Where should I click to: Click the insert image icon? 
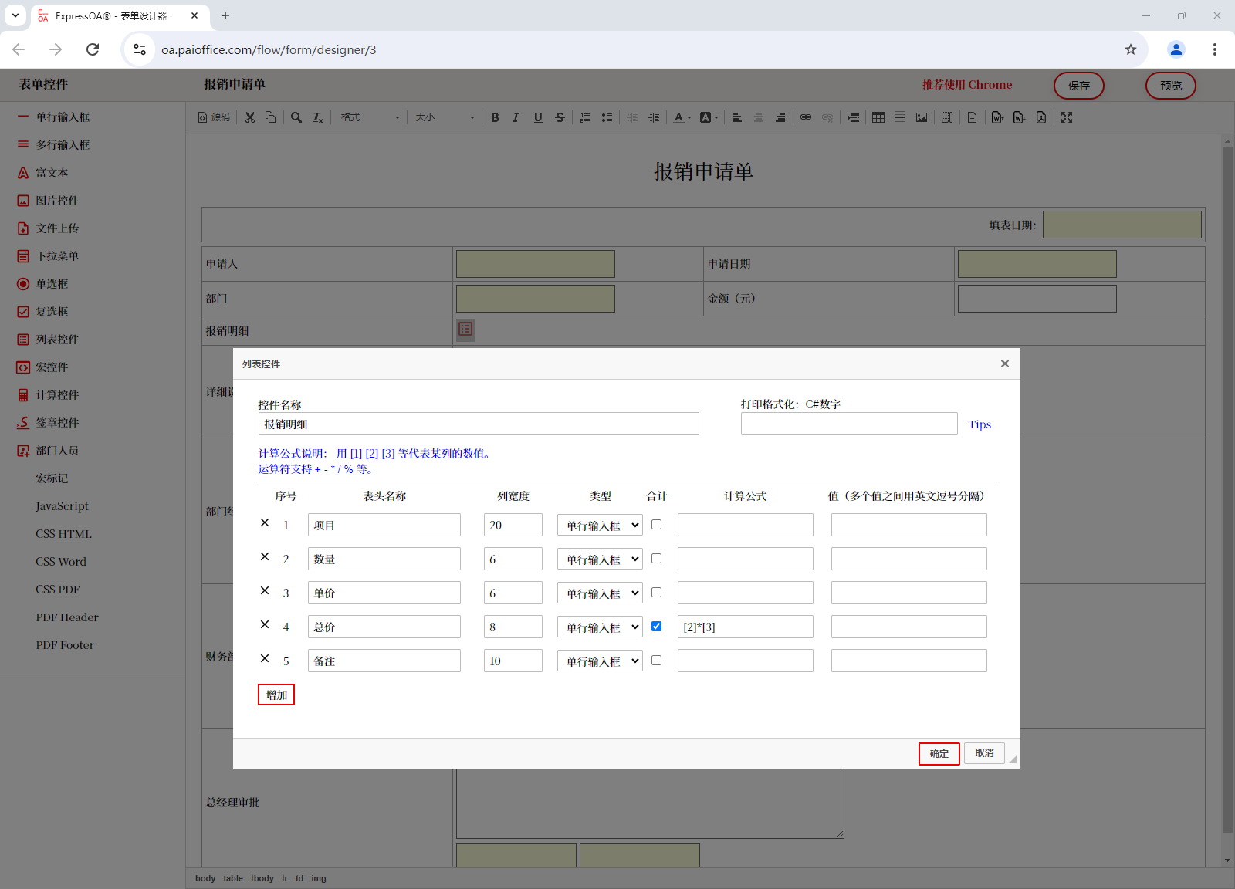tap(922, 117)
